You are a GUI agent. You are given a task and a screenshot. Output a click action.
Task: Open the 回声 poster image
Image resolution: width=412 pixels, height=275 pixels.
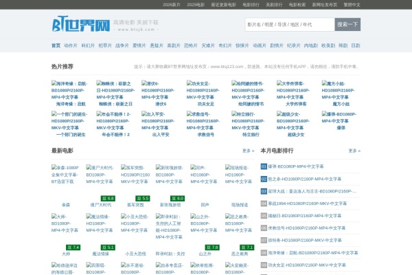[x=204, y=175]
